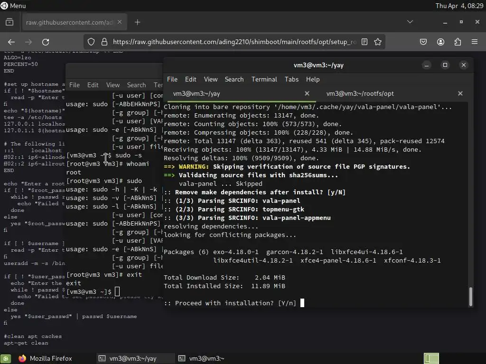Maximize the yay terminal window

point(445,65)
